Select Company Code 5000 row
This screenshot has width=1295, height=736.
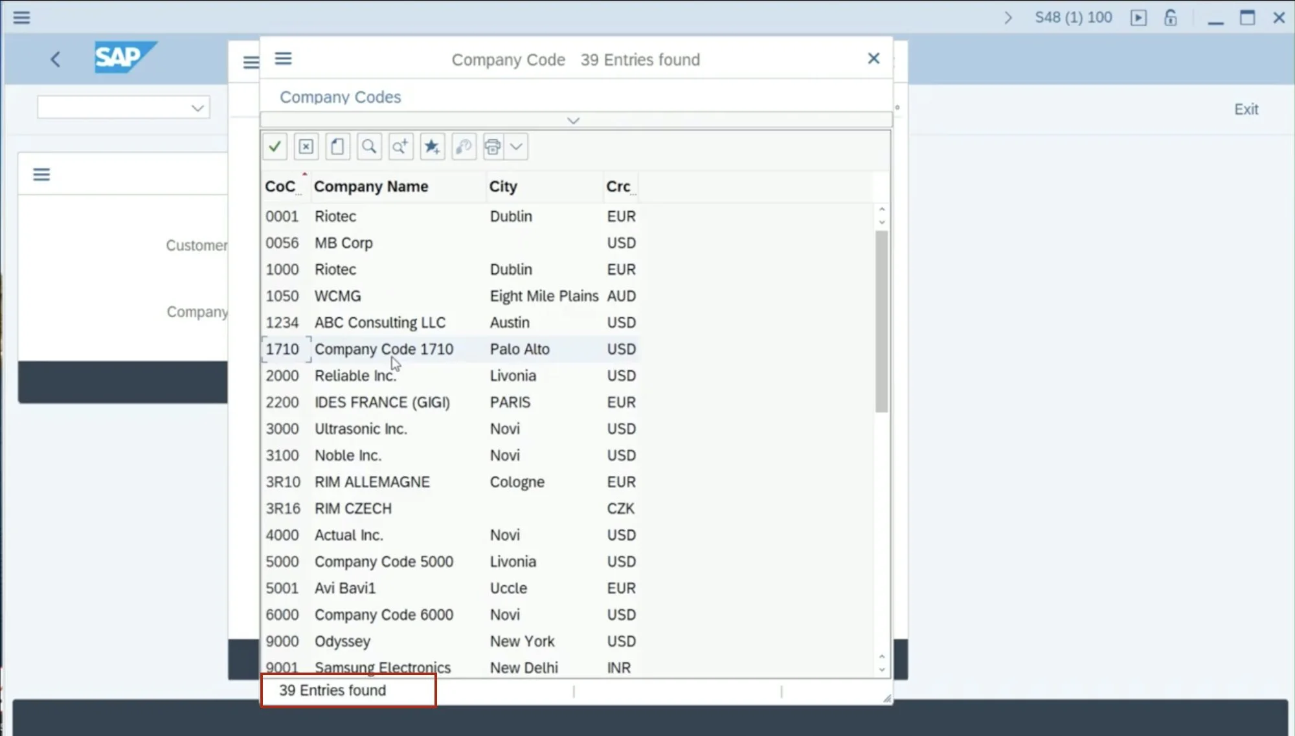(x=450, y=561)
